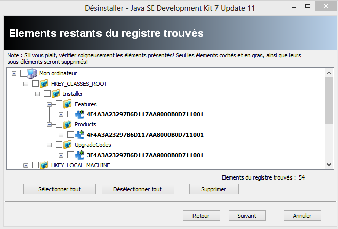This screenshot has height=229, width=338.
Task: Check the Mon ordinateur checkbox
Action: tap(23, 73)
